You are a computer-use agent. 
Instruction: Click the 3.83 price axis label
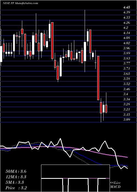pos(127,58)
